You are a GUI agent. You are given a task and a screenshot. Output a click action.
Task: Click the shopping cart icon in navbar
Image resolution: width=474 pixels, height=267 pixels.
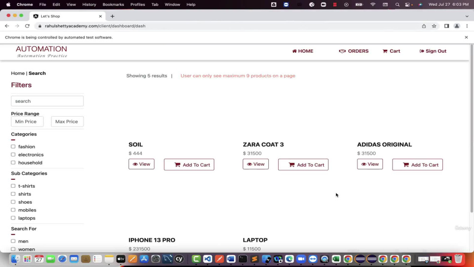tap(385, 51)
